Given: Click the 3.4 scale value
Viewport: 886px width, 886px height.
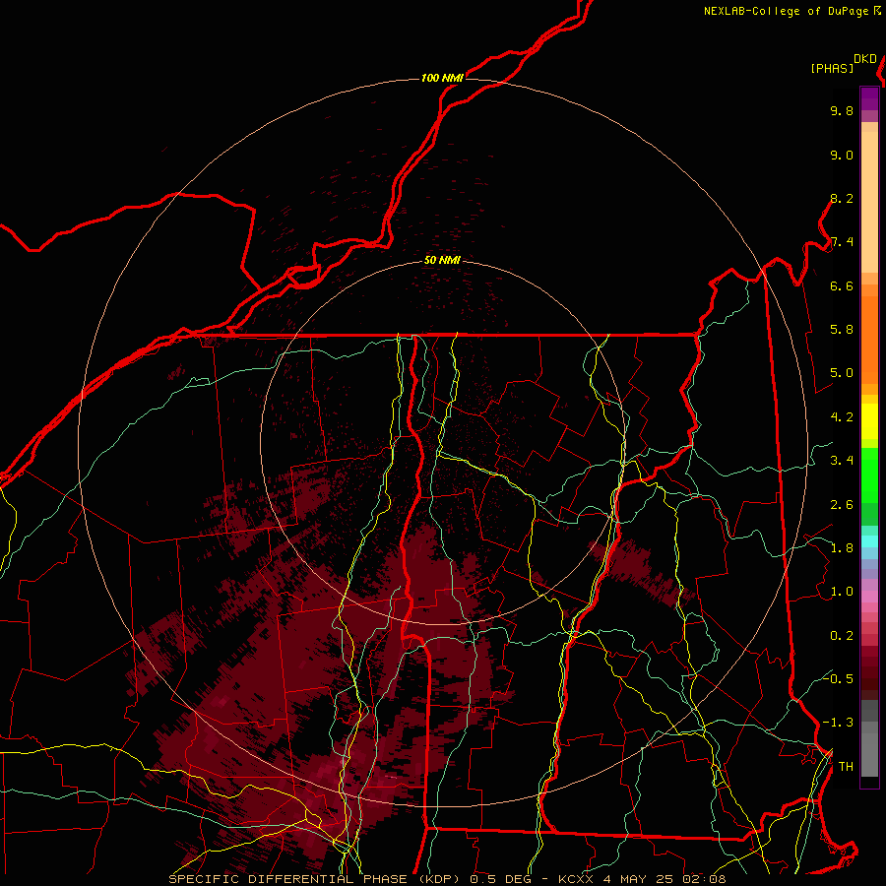Looking at the screenshot, I should (842, 461).
